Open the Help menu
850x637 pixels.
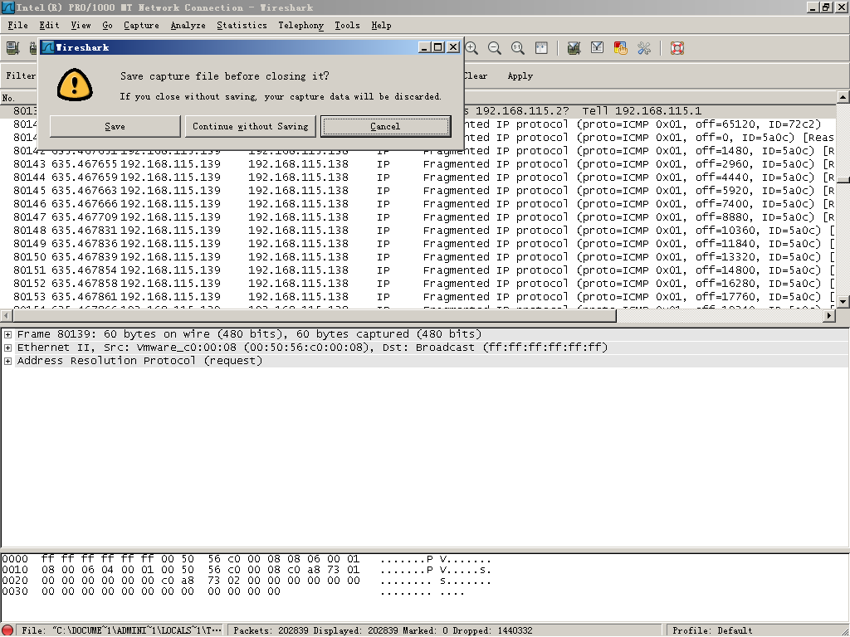coord(381,26)
